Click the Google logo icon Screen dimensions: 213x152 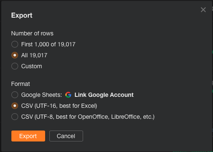click(68, 95)
